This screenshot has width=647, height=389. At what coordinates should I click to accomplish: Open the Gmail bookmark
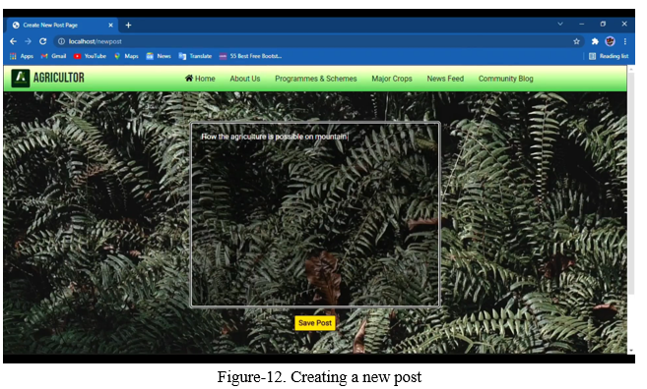click(53, 56)
